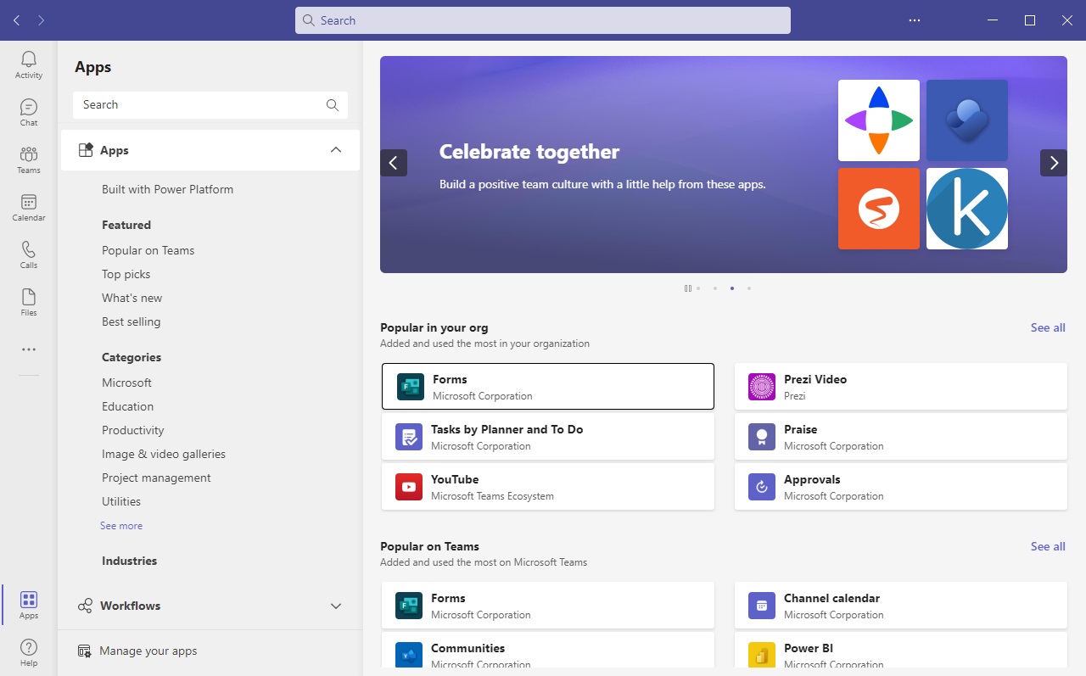Click the Industries heading

point(130,561)
